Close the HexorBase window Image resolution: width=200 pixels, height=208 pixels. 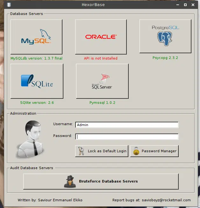(193, 5)
